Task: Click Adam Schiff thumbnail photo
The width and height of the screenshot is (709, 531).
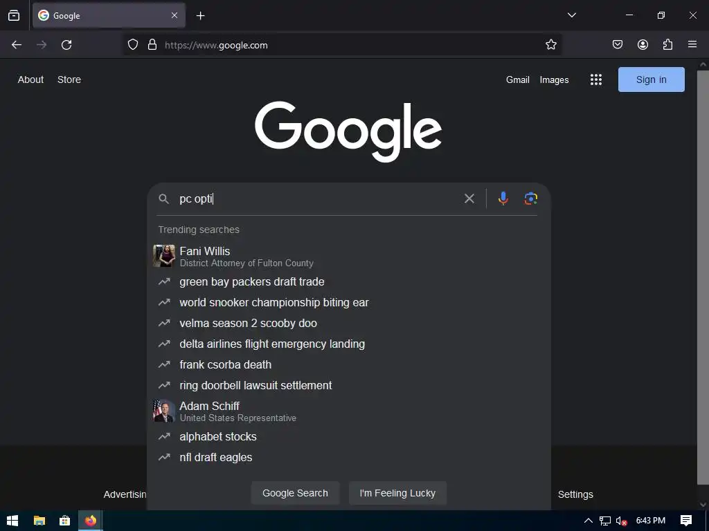Action: (163, 411)
